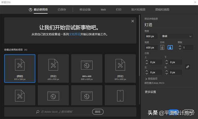Click the artboard count field showing 1
This screenshot has height=119, width=198.
(x=188, y=48)
